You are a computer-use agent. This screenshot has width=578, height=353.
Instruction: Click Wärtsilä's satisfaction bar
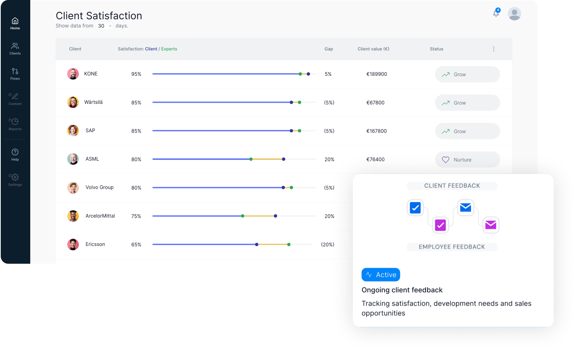234,102
